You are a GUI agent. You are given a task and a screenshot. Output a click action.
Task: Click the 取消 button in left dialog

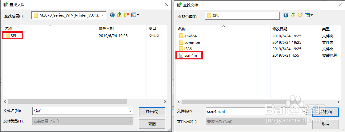[152, 124]
